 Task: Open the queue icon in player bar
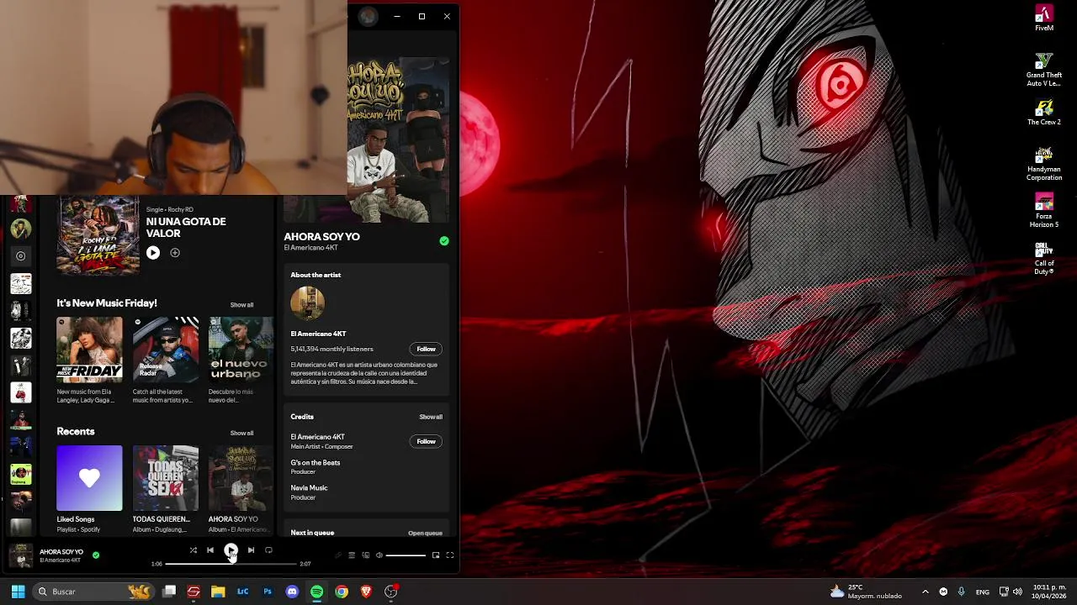352,555
